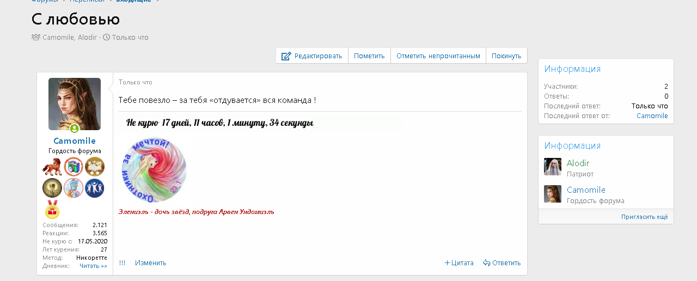
Task: Click the camera badge with red border
Action: (74, 167)
